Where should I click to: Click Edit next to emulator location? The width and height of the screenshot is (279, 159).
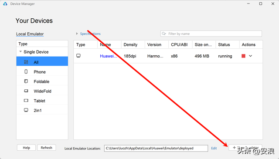pos(214,148)
